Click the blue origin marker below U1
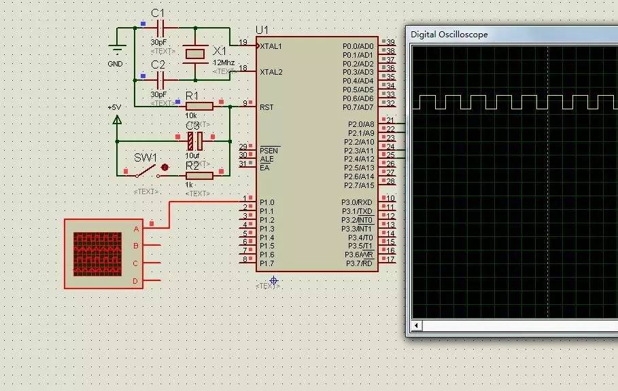 click(x=274, y=280)
